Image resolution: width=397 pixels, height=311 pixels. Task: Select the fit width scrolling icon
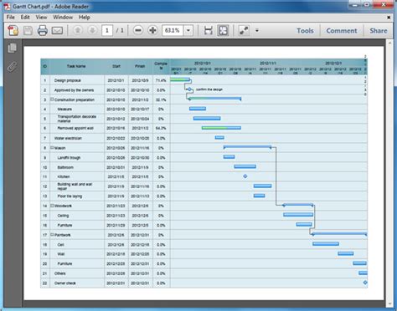pyautogui.click(x=209, y=30)
